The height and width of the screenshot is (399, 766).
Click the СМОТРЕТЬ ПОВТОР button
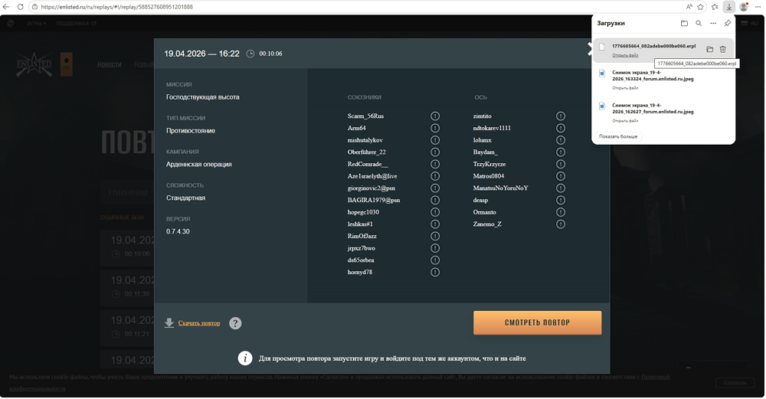click(x=537, y=322)
